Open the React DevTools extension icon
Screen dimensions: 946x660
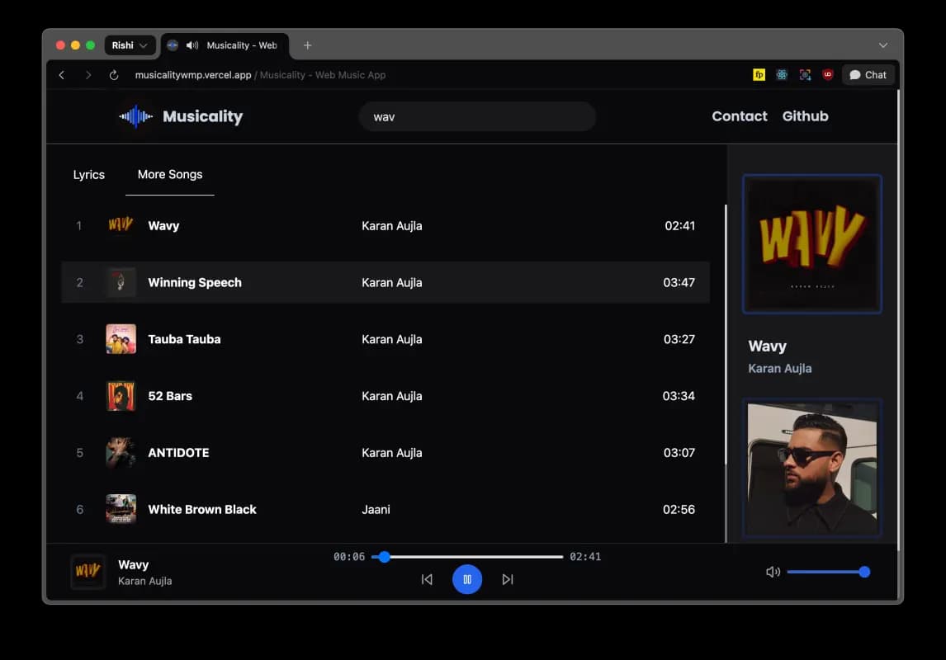782,75
